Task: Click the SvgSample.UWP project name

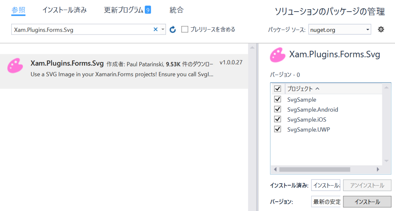Action: pyautogui.click(x=309, y=129)
